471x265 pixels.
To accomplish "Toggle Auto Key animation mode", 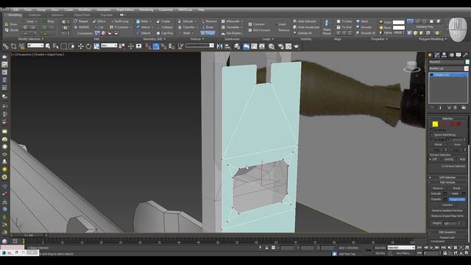I will tap(380, 248).
